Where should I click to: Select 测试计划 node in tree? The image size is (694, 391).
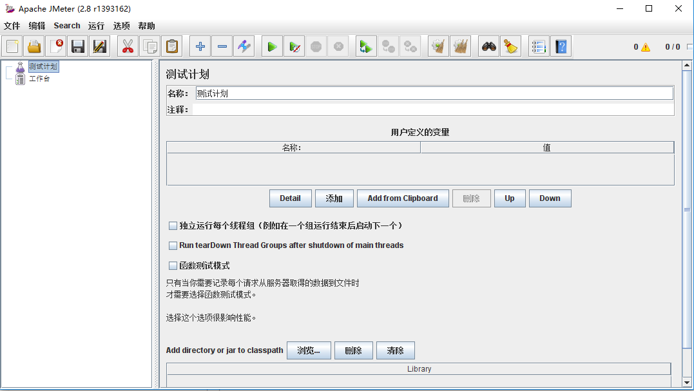pos(43,66)
